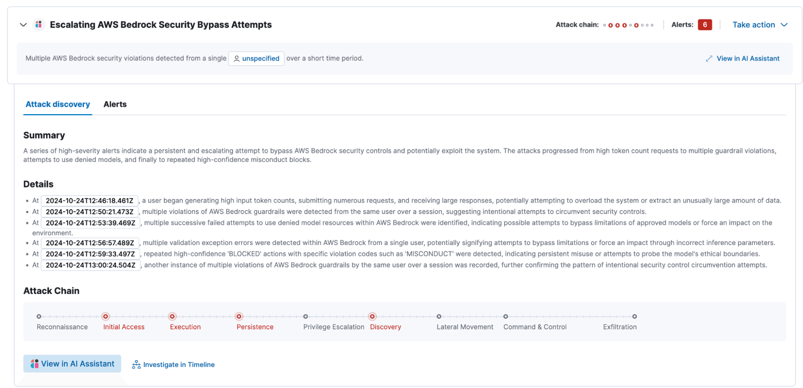Screen dimensions: 803x388
Task: Click the Lateral Movement label
Action: point(465,327)
